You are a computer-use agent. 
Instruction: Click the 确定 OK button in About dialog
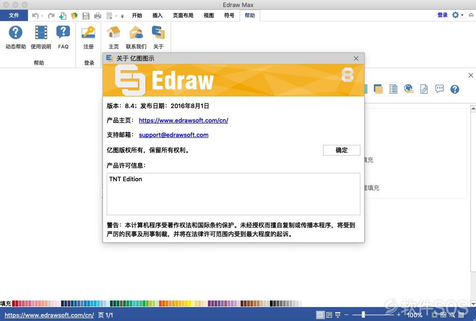342,150
